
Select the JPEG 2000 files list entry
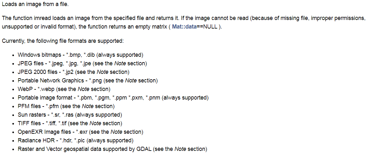coord(74,72)
